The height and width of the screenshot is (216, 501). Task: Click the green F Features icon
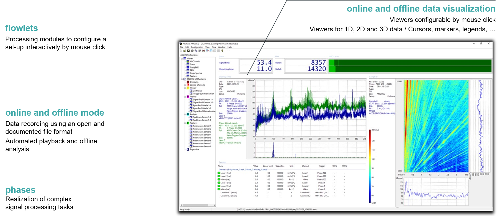click(188, 123)
